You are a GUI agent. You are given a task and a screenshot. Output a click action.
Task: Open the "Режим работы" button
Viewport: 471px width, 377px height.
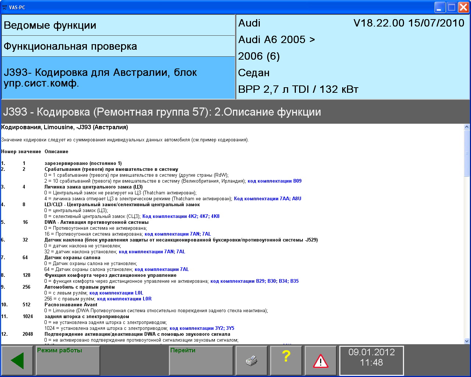(x=68, y=361)
